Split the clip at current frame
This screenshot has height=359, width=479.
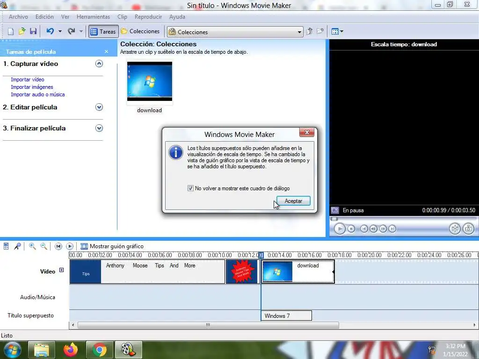coord(455,229)
